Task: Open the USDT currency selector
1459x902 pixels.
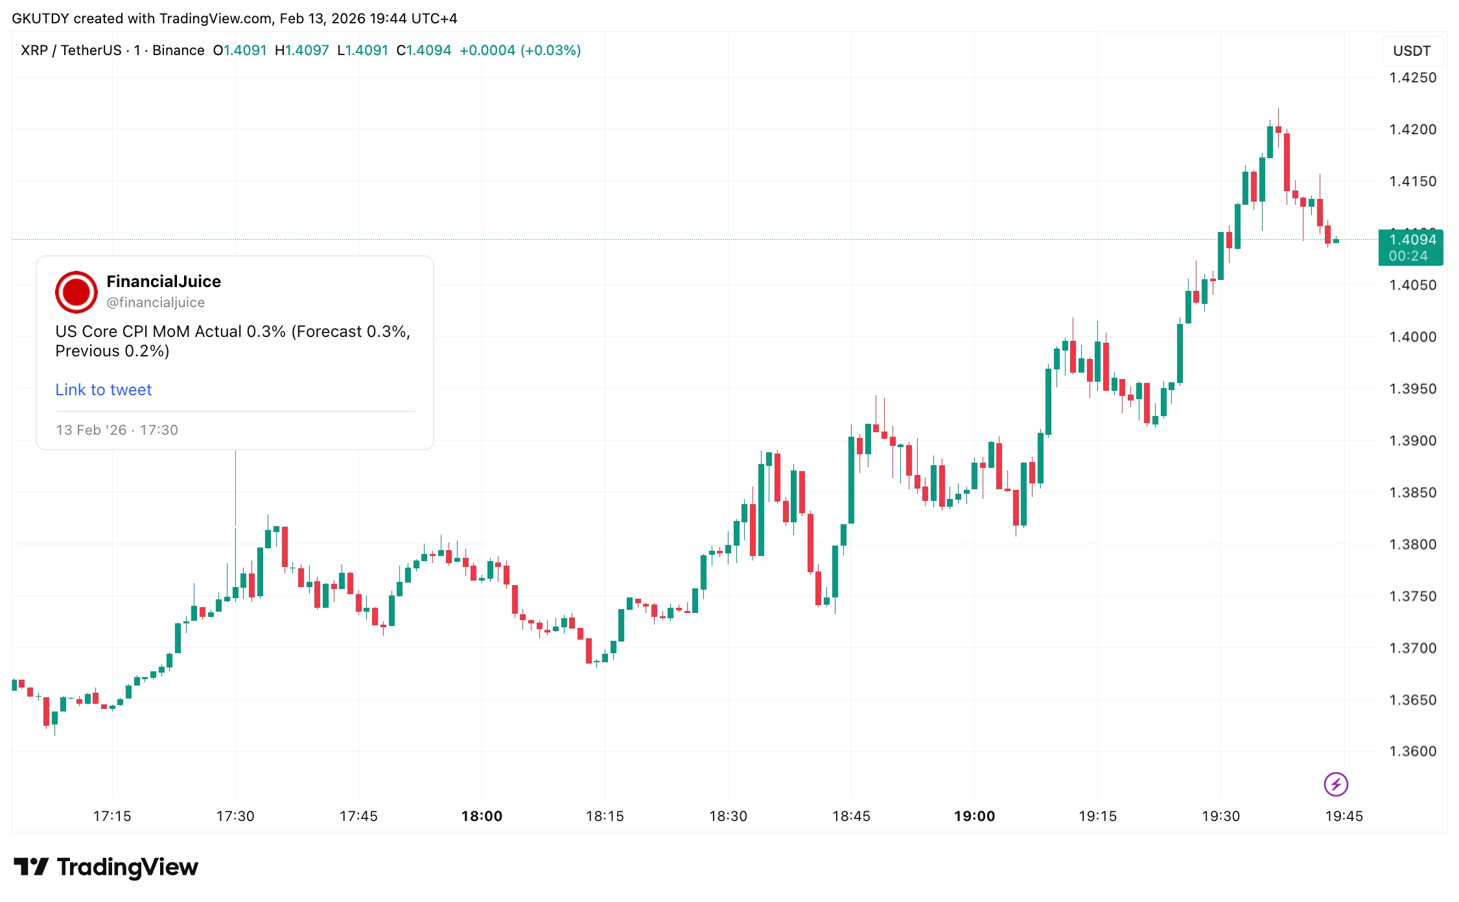Action: tap(1411, 51)
